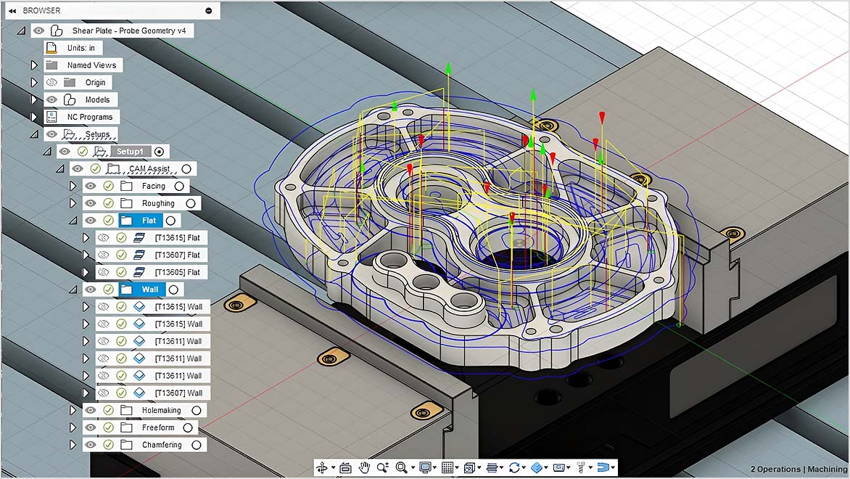Select the Look At tool icon
Image resolution: width=850 pixels, height=479 pixels.
[x=345, y=467]
